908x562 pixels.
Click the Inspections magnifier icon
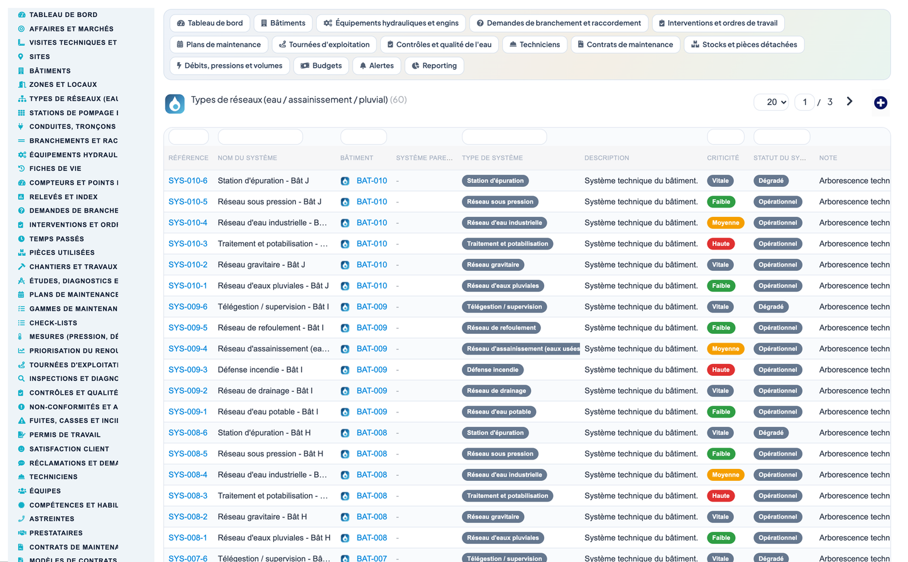click(21, 378)
